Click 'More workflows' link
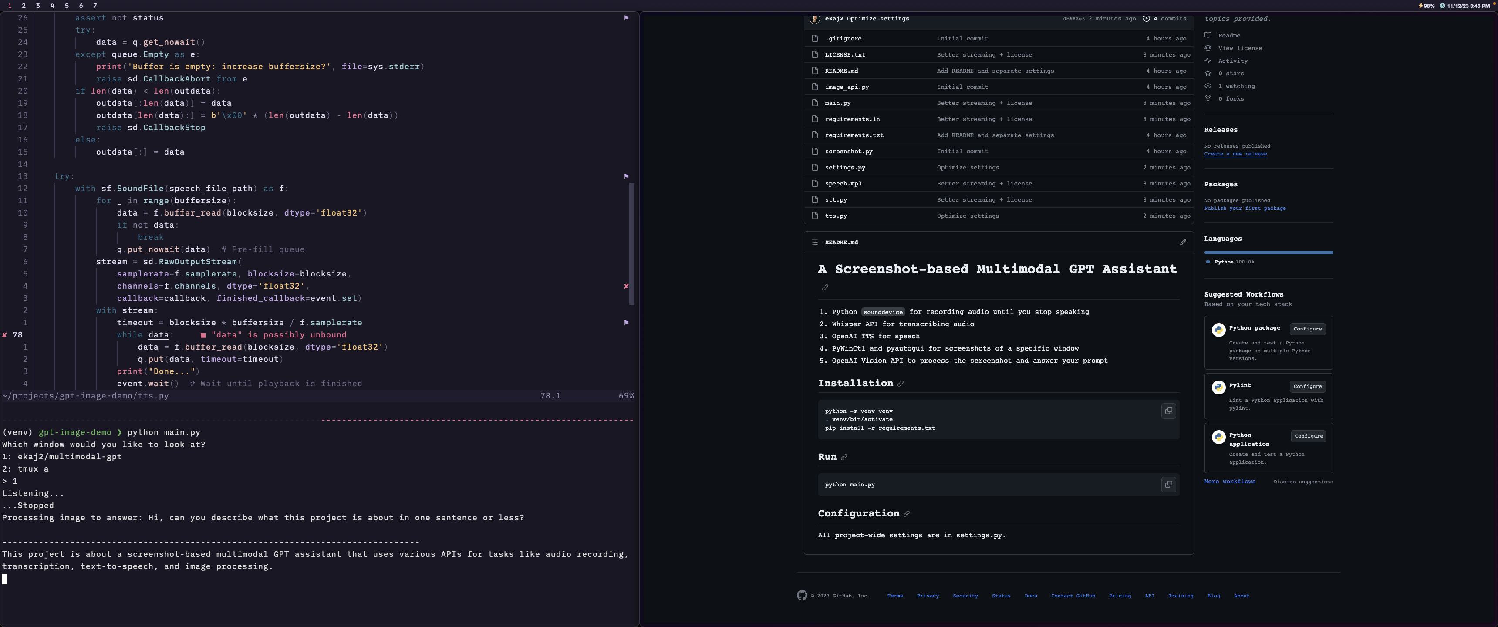Screen dimensions: 1498x627 click(x=1229, y=482)
